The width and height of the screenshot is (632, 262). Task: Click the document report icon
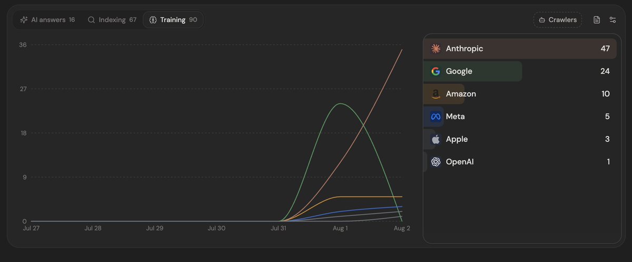597,20
